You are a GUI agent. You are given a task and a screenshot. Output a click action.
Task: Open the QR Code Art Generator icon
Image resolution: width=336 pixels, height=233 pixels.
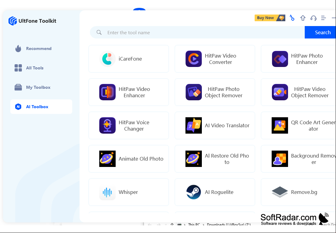[280, 126]
